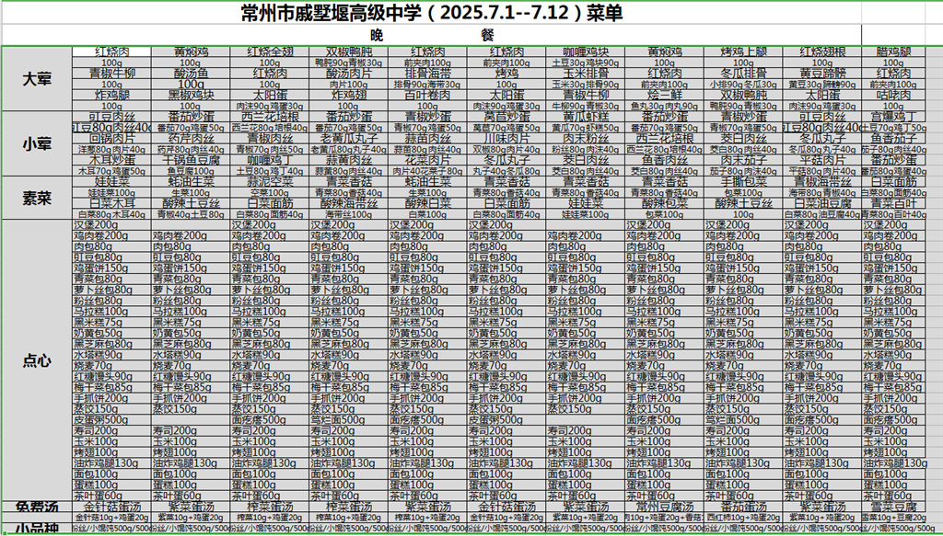943x536 pixels.
Task: Select the 药芹肉丝 cell
Action: click(191, 139)
